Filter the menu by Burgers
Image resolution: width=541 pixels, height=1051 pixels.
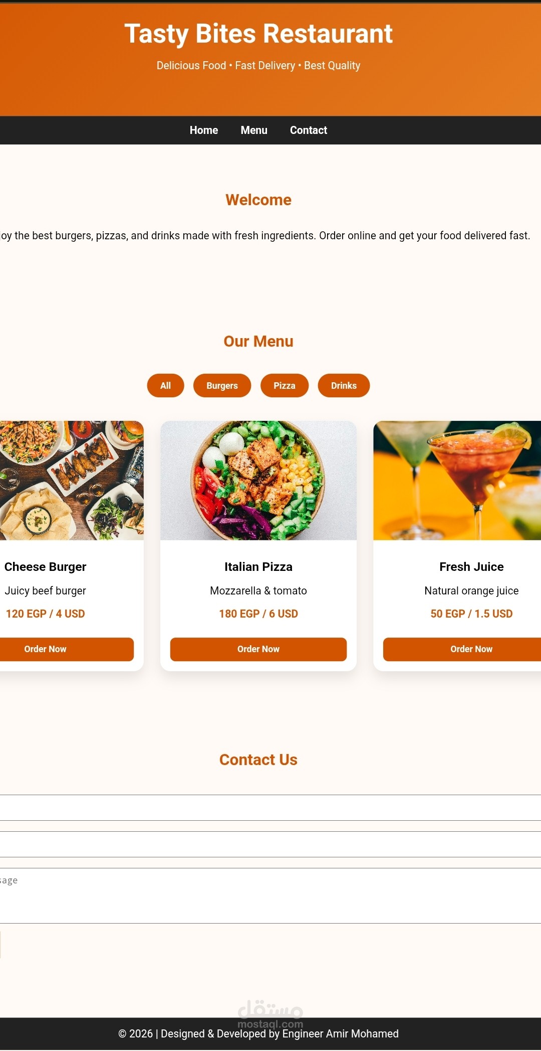[222, 386]
